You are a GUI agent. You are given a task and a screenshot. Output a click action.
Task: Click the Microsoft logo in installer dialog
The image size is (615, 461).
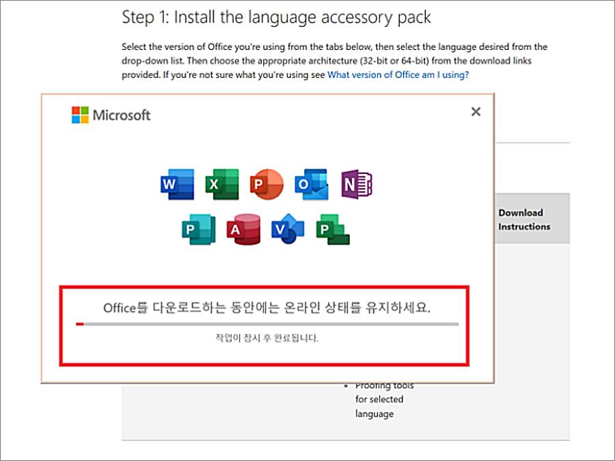pyautogui.click(x=111, y=115)
